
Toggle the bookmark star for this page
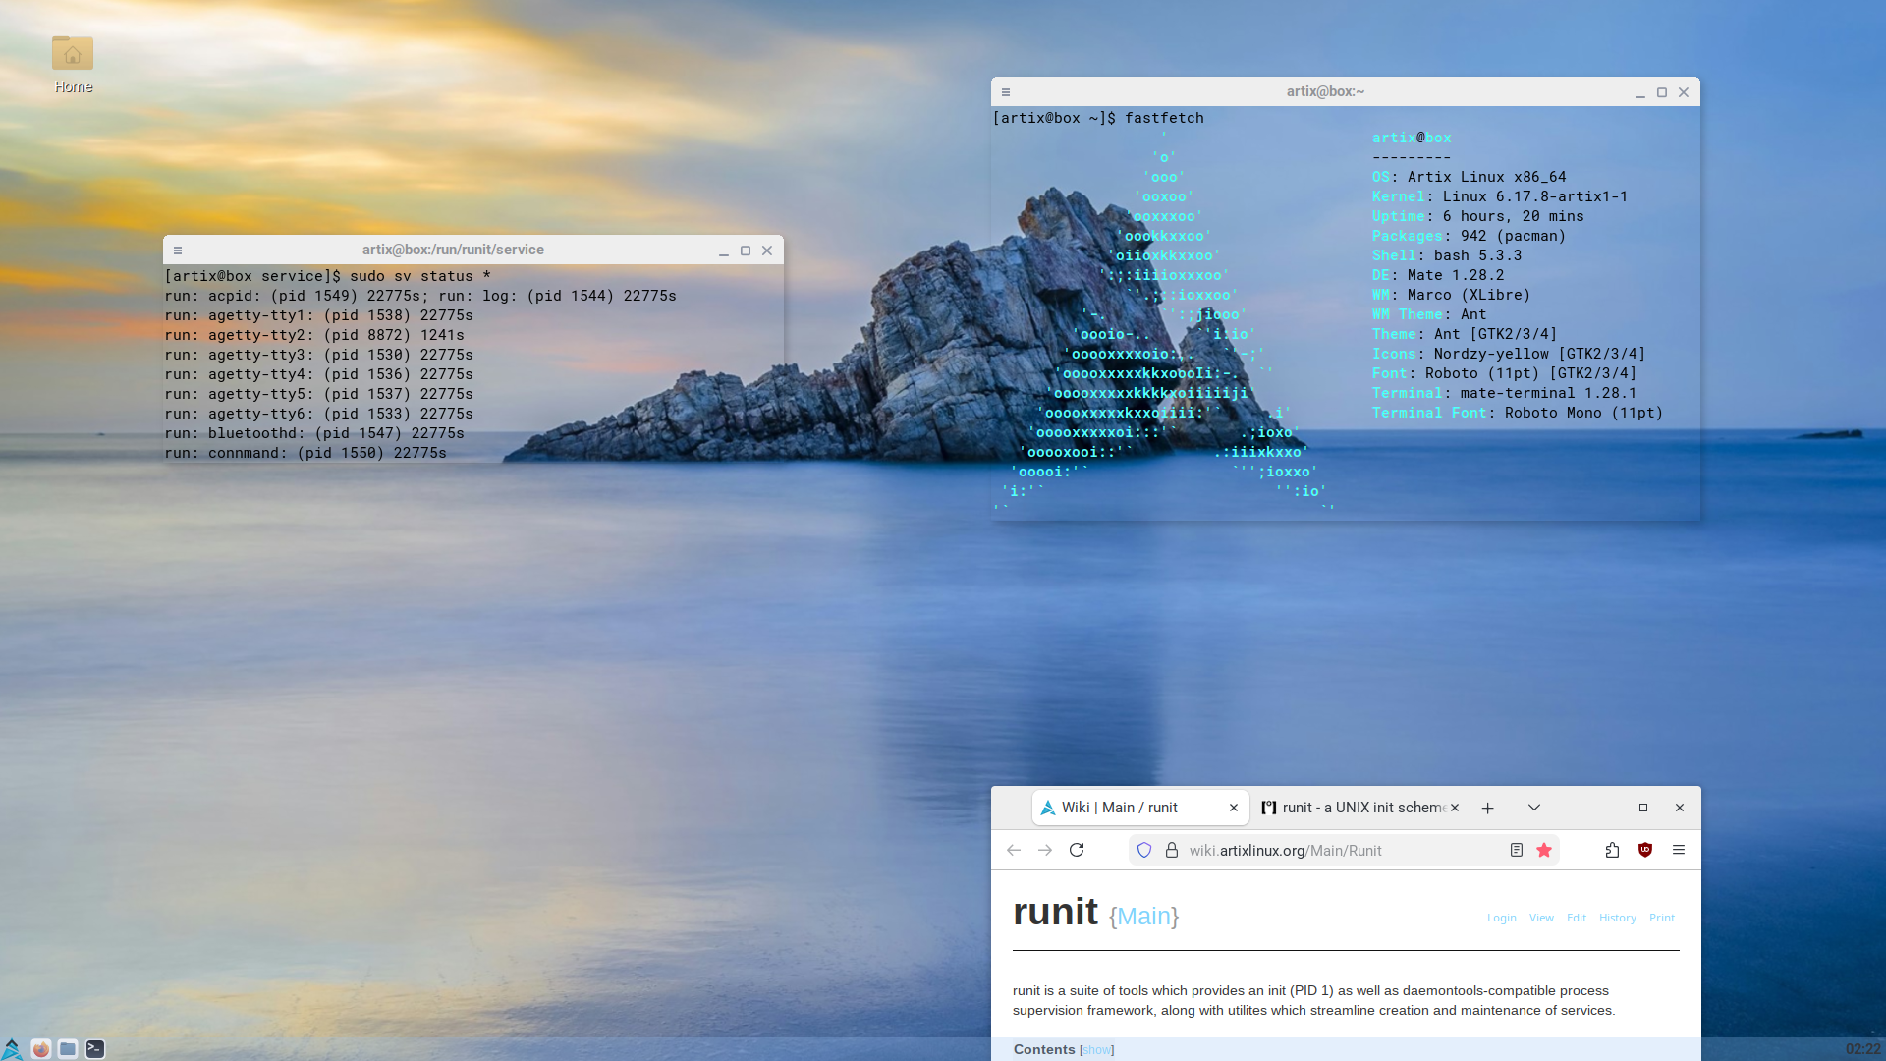(1544, 850)
